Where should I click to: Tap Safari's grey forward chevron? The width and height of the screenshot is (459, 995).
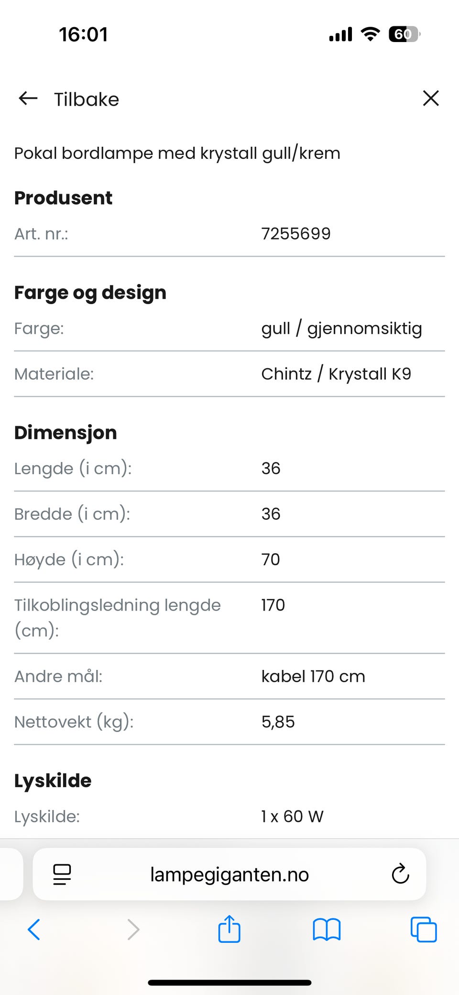coord(133,929)
